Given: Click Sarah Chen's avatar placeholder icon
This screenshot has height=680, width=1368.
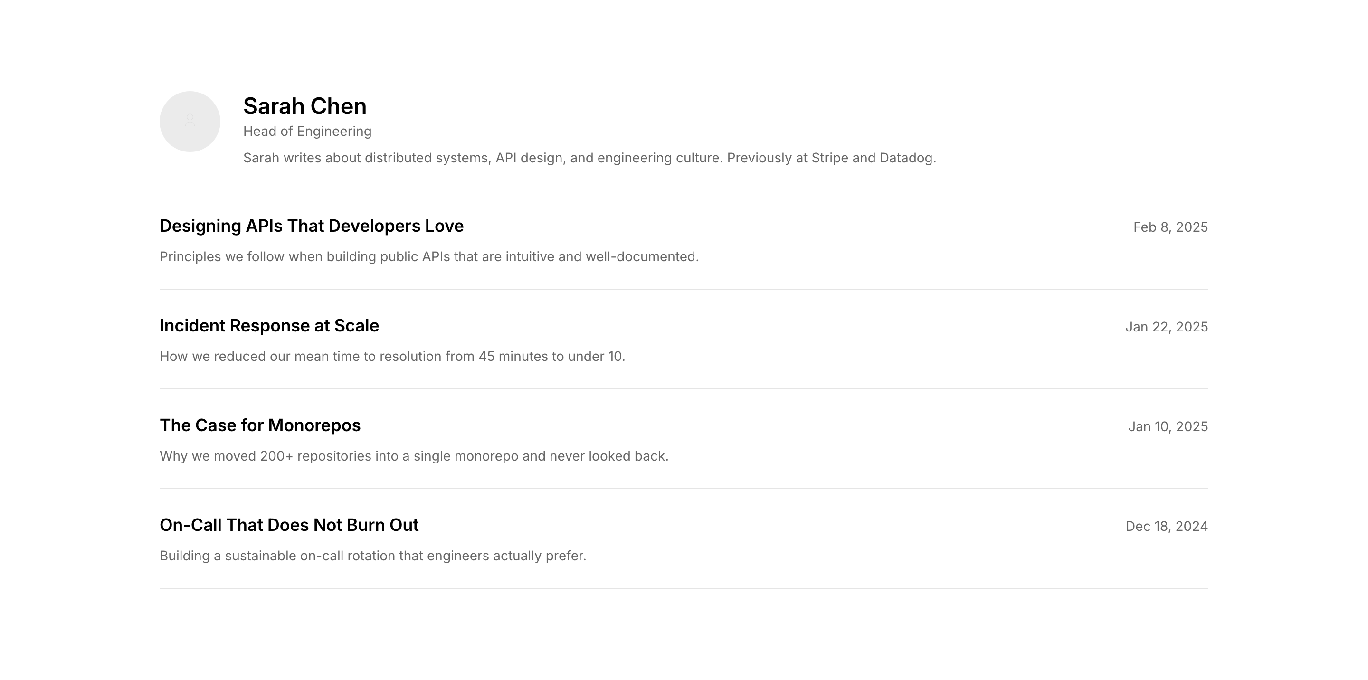Looking at the screenshot, I should pos(190,122).
